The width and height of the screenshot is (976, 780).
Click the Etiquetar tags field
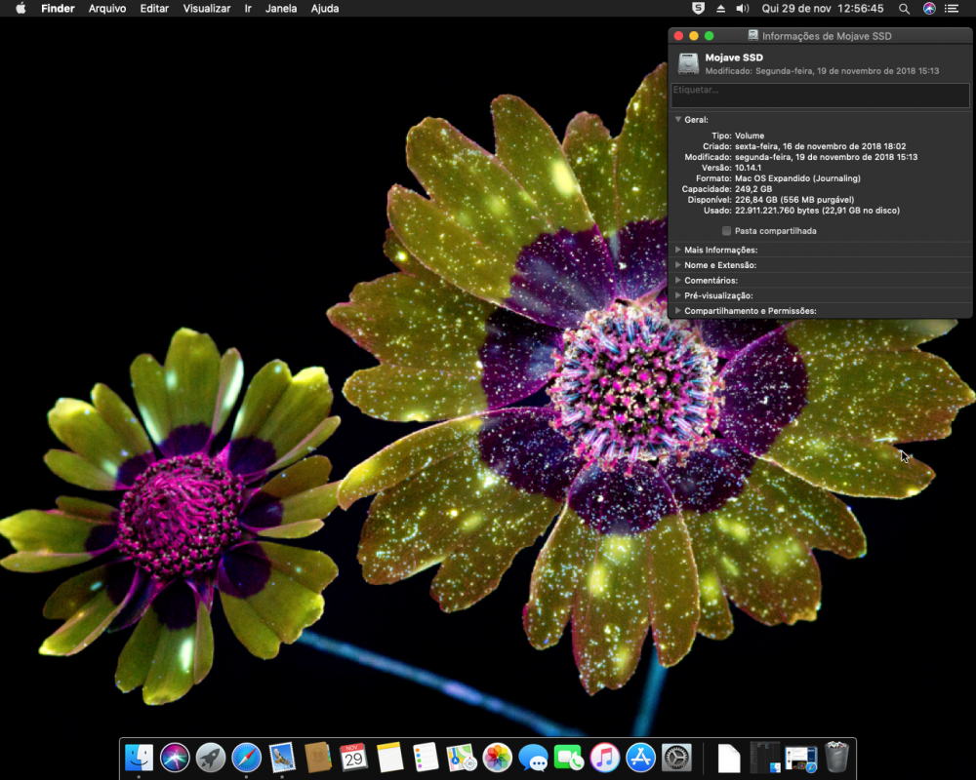[820, 96]
